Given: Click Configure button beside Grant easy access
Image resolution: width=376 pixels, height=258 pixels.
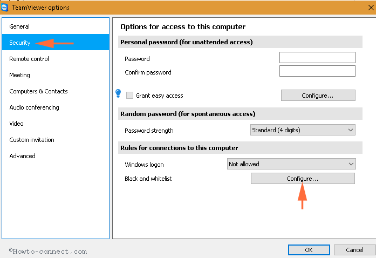Looking at the screenshot, I should tap(318, 96).
